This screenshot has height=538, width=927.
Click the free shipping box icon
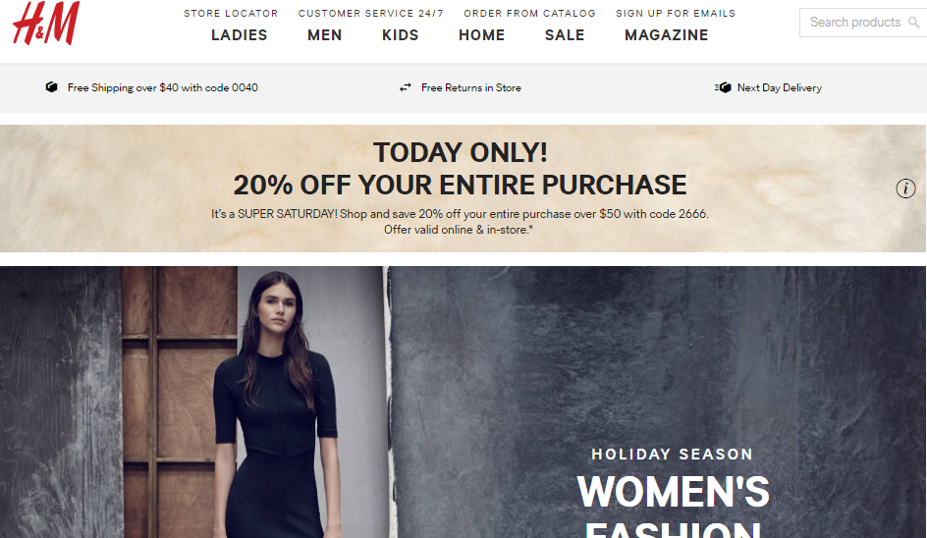52,87
